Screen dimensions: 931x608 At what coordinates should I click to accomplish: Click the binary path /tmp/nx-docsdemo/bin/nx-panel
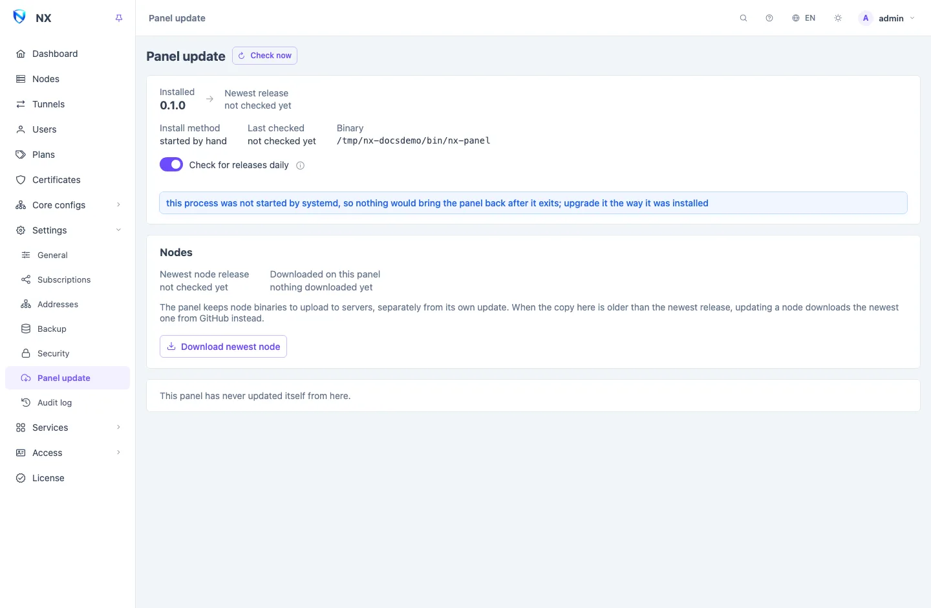413,141
